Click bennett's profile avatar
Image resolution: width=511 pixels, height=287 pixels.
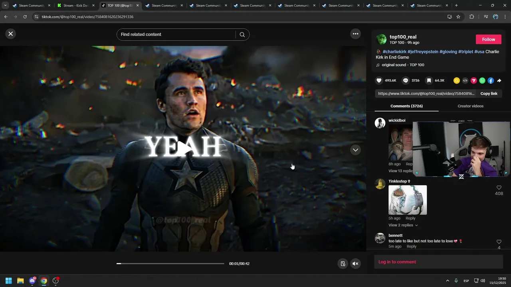[380, 238]
